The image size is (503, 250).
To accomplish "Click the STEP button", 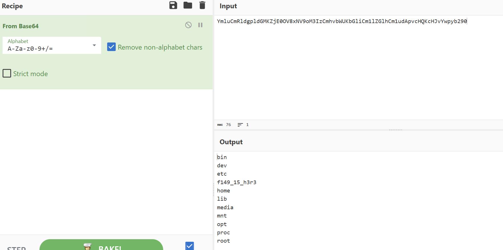I will (x=17, y=248).
